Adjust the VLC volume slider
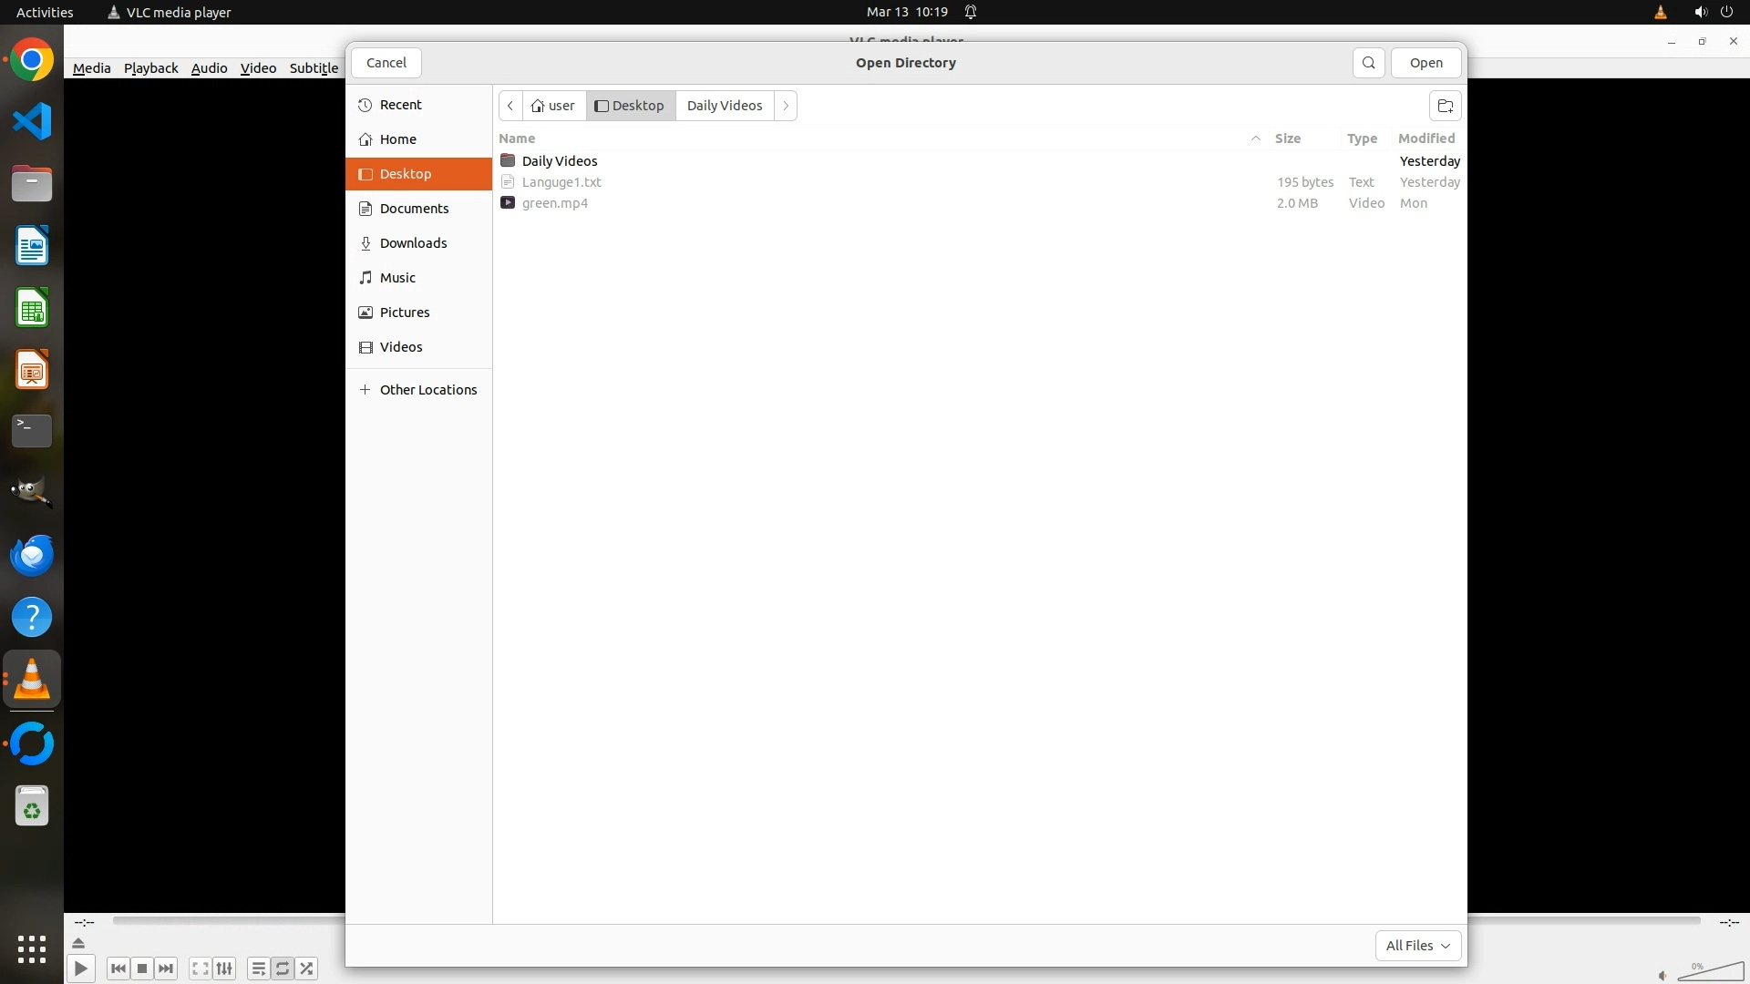This screenshot has height=984, width=1750. (1711, 971)
